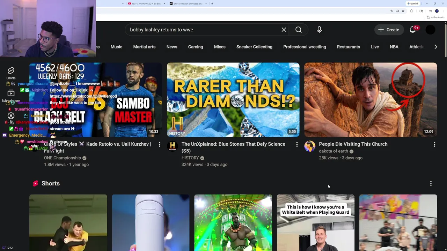The width and height of the screenshot is (447, 251).
Task: Close the We PRANKED A BJJ tab
Action: tap(165, 3)
